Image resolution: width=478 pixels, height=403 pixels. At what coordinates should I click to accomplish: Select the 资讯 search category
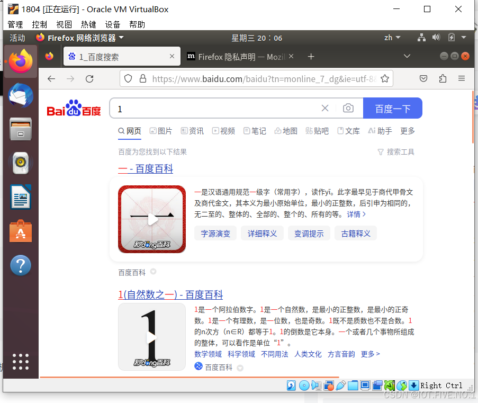(192, 131)
